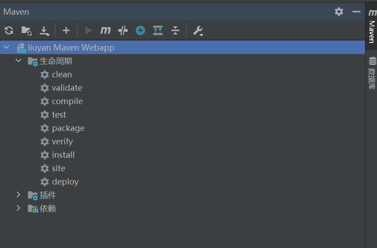Run Maven build play icon
377x248 pixels.
(89, 30)
